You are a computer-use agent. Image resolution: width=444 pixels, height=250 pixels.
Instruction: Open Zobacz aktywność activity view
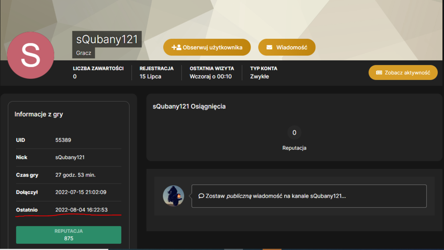[403, 73]
